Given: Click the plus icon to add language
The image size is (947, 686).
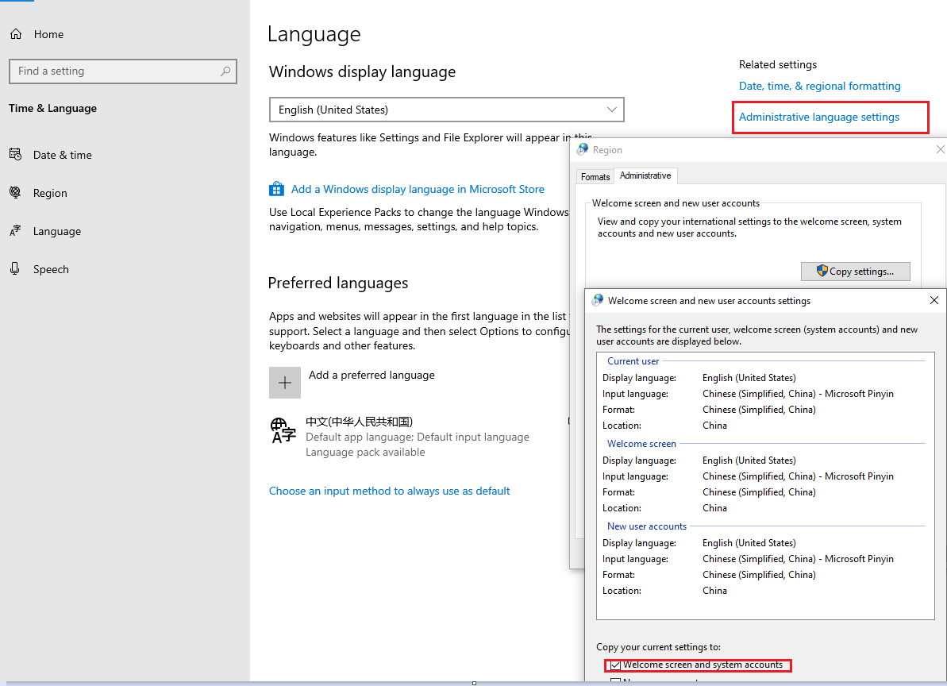Looking at the screenshot, I should pyautogui.click(x=285, y=383).
